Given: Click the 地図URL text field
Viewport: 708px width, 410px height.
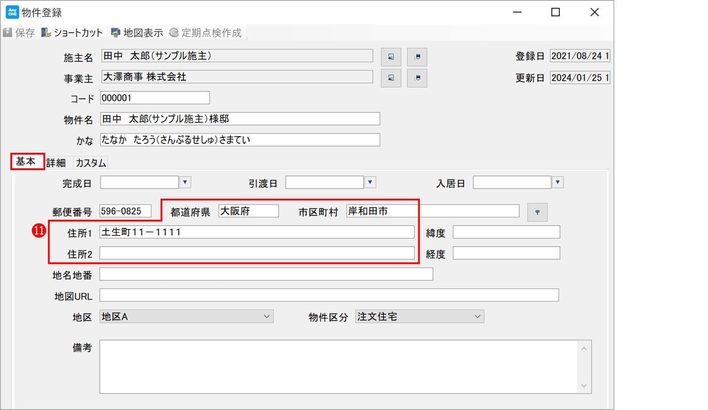Looking at the screenshot, I should [329, 295].
